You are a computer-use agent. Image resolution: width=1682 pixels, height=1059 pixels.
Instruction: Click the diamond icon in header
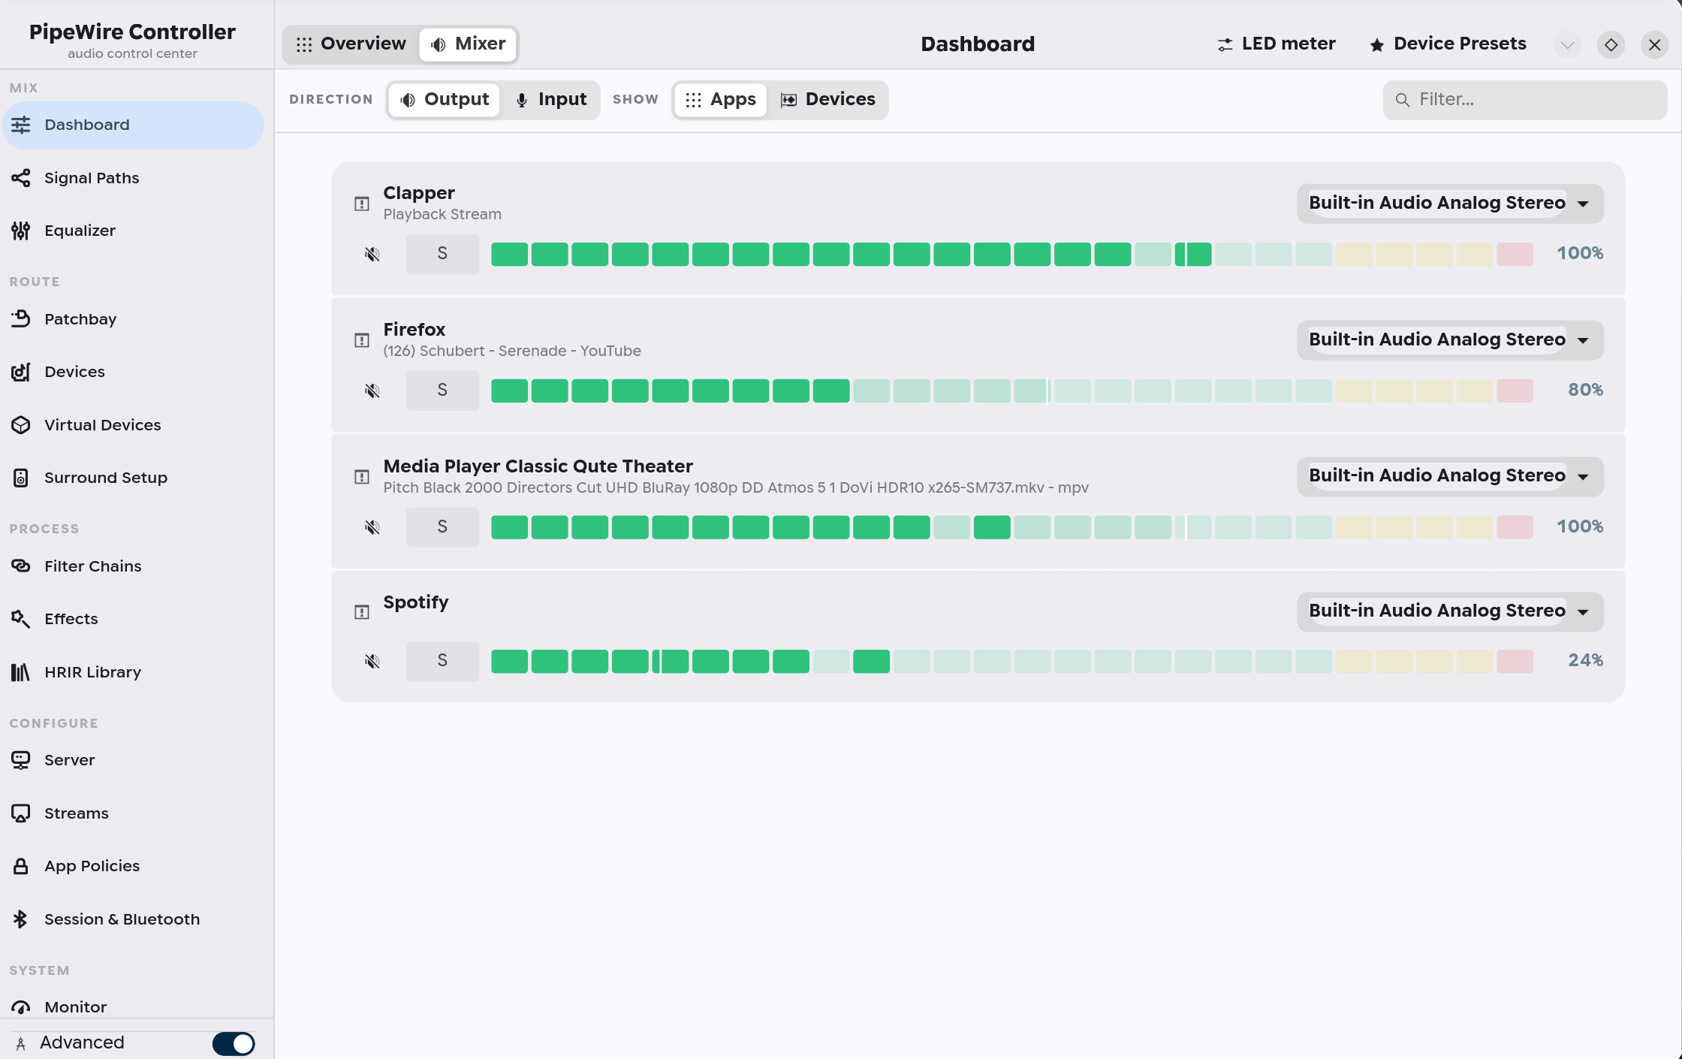tap(1611, 45)
